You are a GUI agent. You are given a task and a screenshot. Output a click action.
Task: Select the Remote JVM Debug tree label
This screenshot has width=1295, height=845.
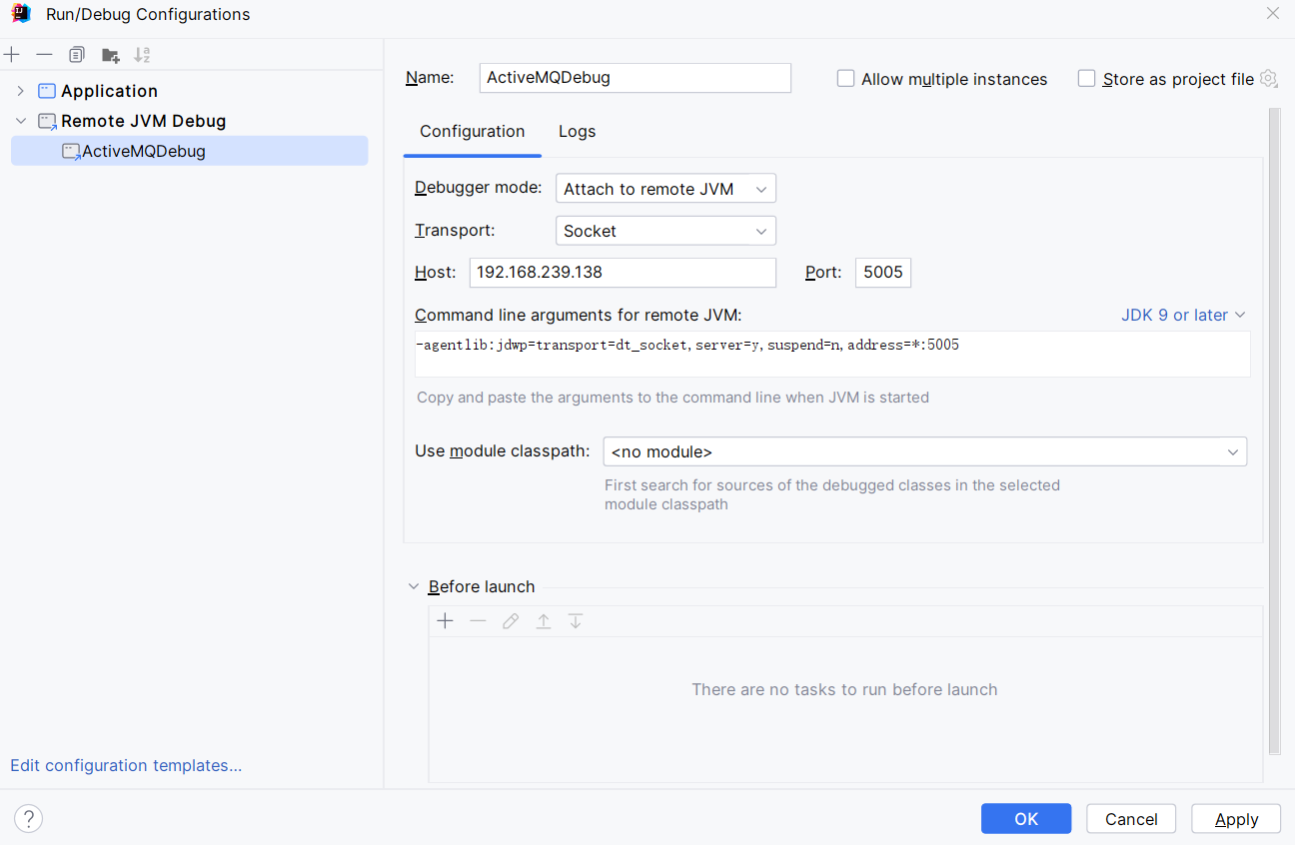tap(144, 121)
